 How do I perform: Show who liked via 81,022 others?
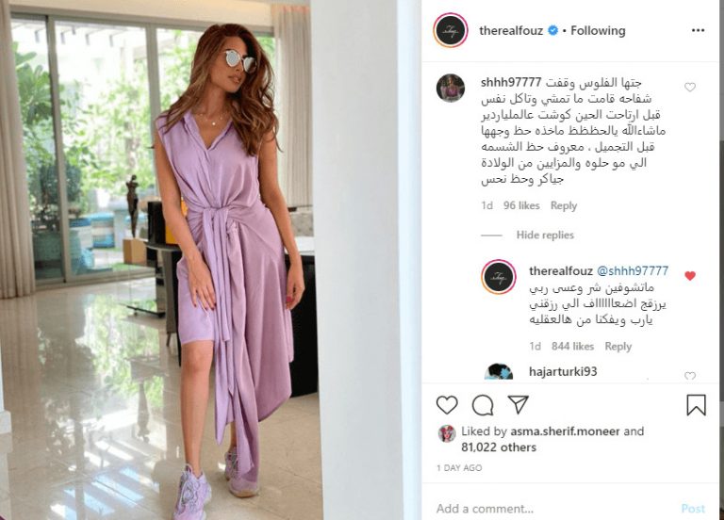(x=499, y=447)
